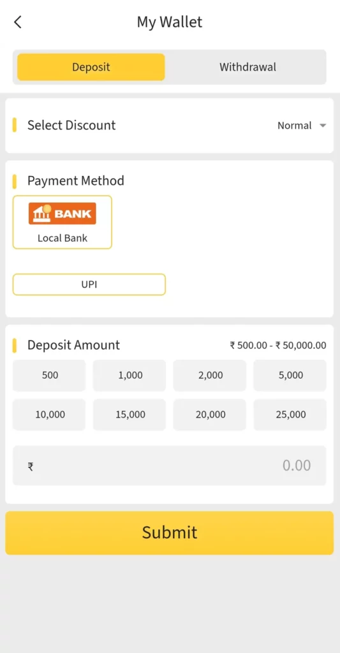Focus the custom deposit amount field
This screenshot has width=340, height=653.
tap(170, 466)
